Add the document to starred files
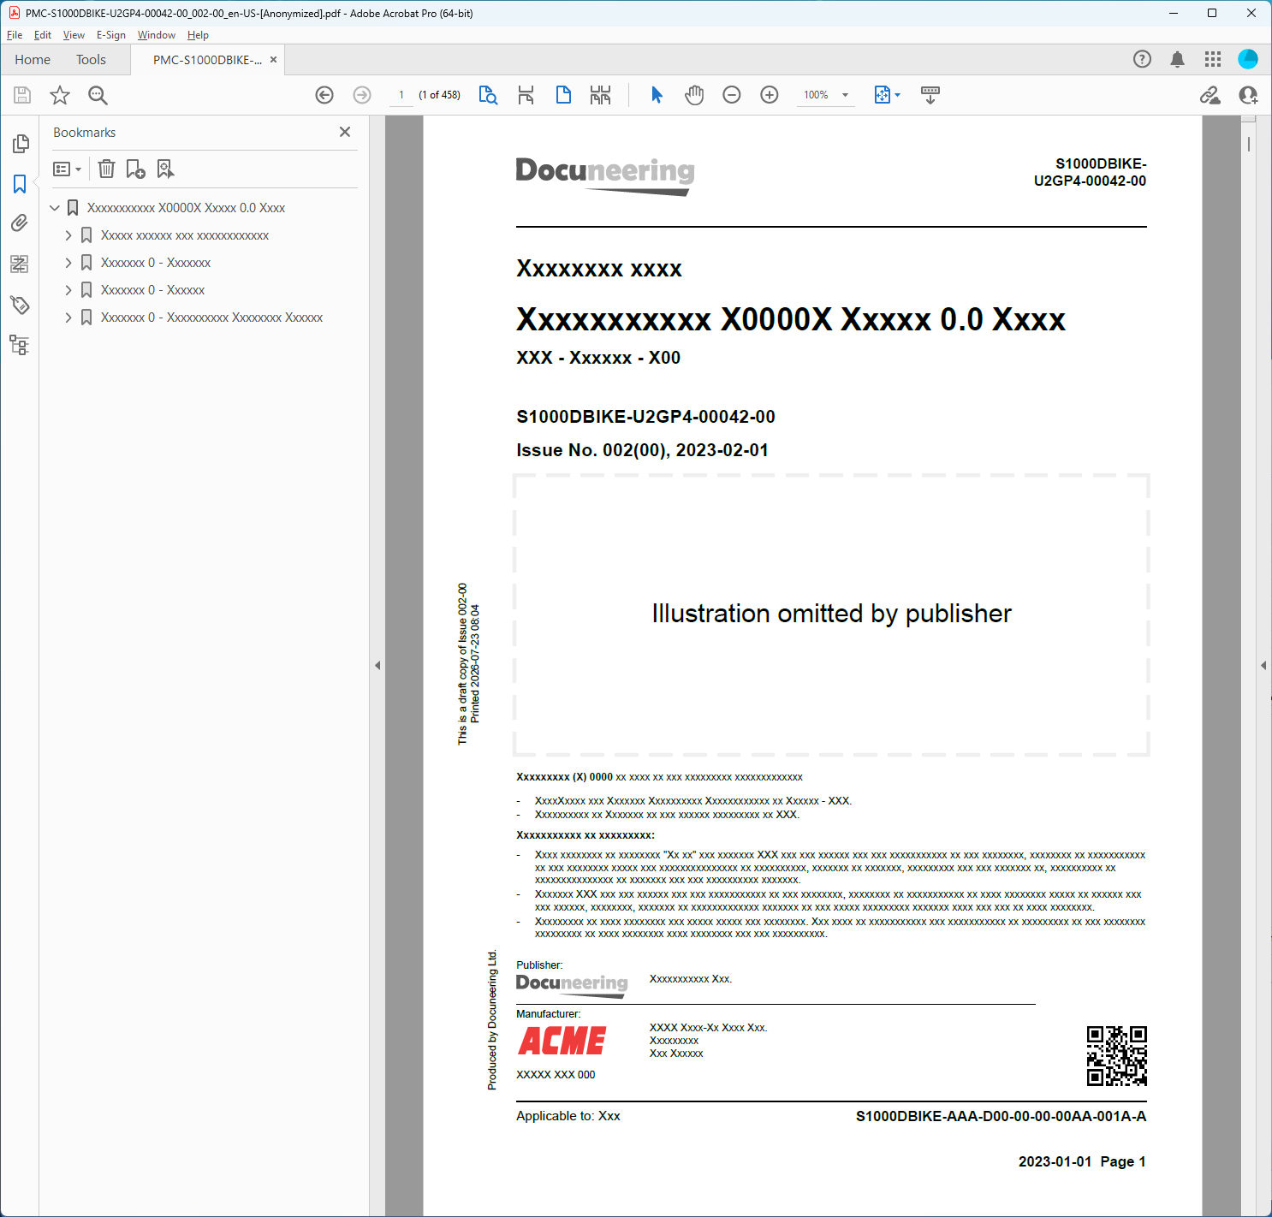 [x=60, y=95]
